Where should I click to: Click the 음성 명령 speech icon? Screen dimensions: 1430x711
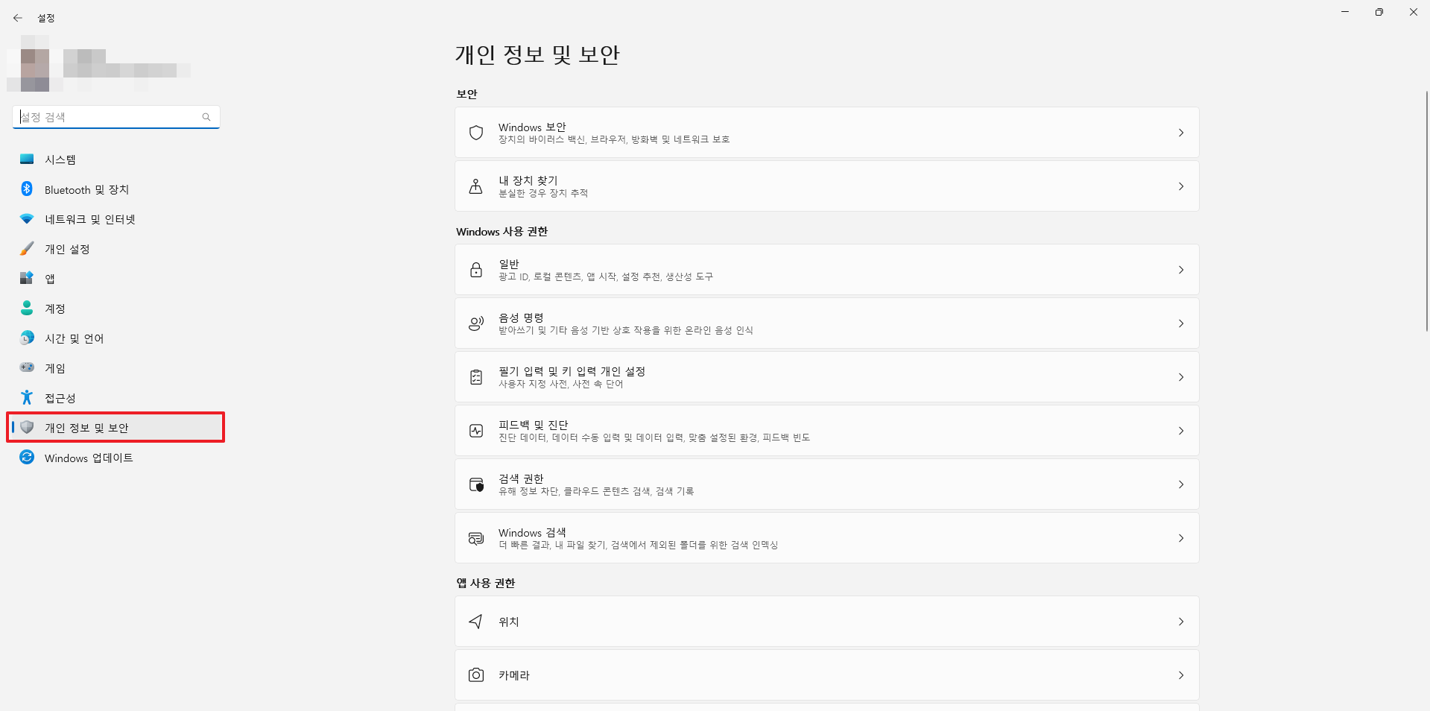point(476,323)
